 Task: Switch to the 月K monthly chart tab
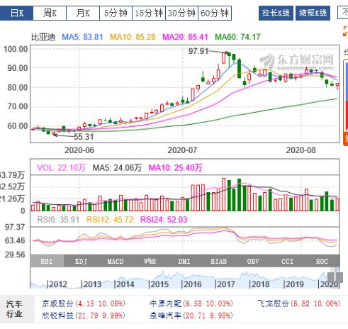(x=83, y=13)
